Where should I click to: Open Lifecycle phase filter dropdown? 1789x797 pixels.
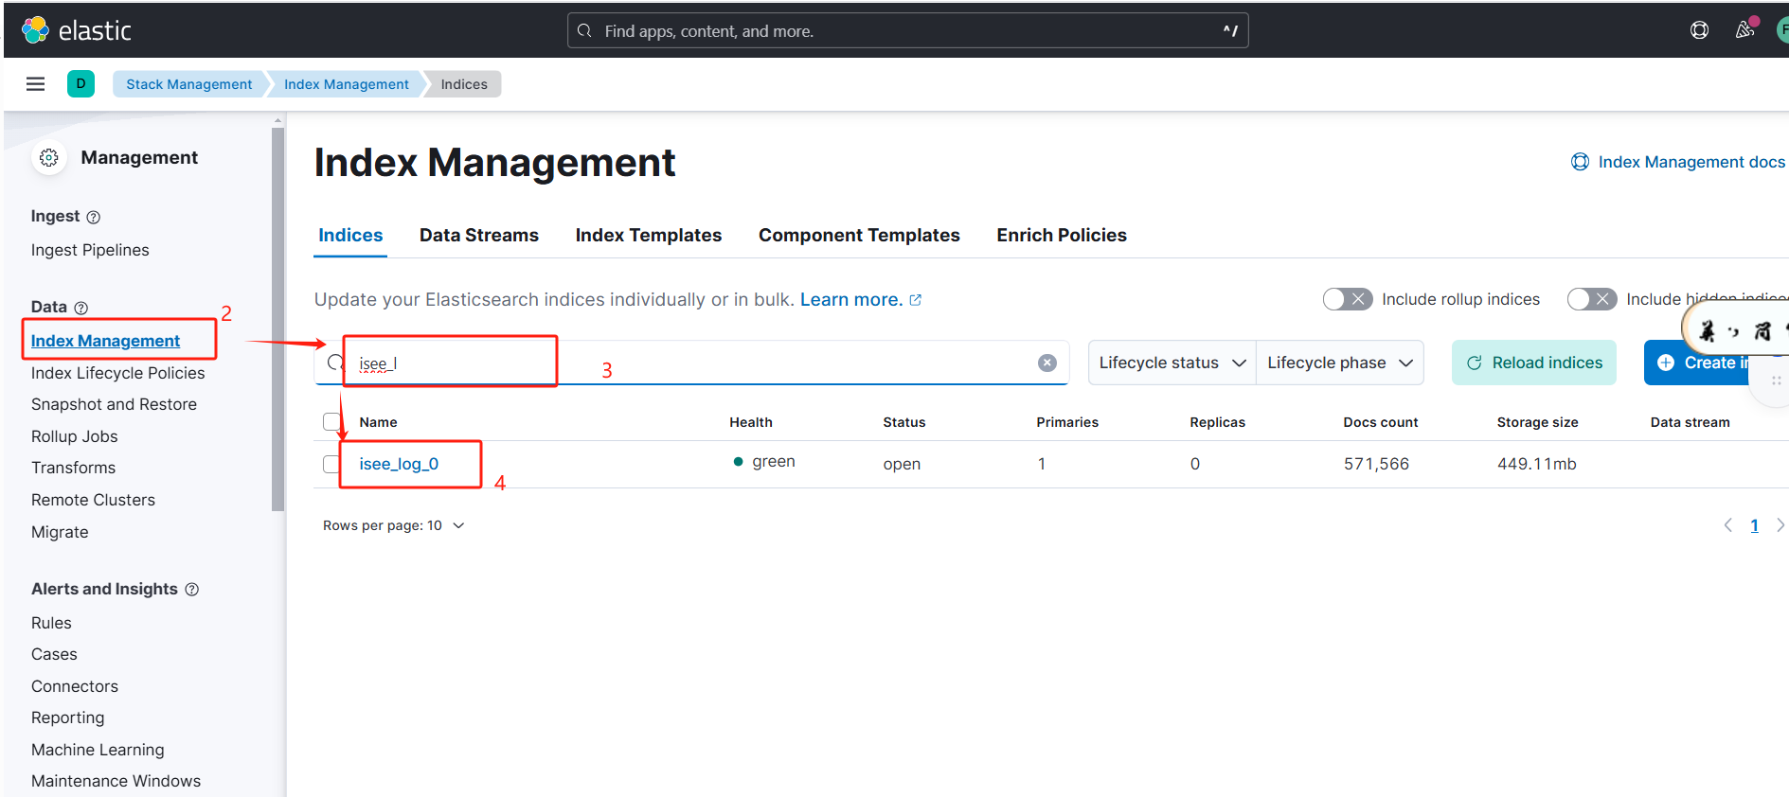[1340, 363]
